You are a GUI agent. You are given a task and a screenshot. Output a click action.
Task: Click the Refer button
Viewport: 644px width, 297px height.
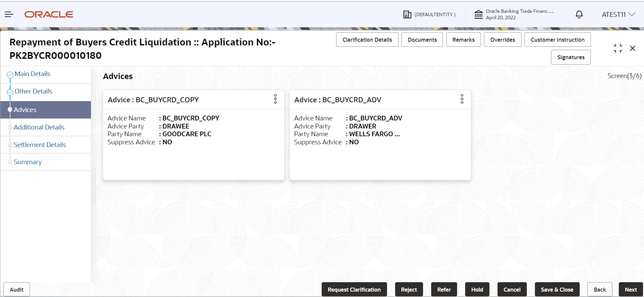coord(444,290)
